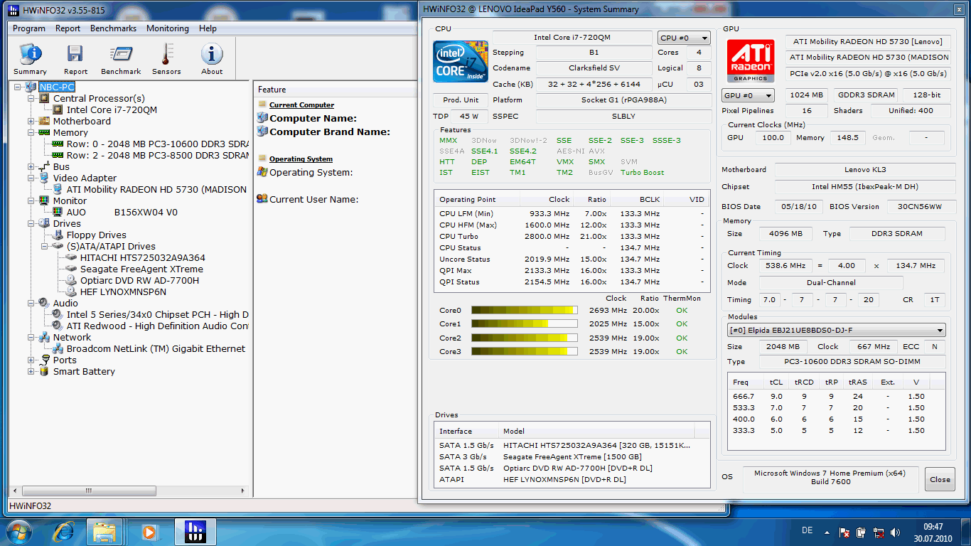This screenshot has width=971, height=546.
Task: Click the Close button in System Summary
Action: (x=940, y=479)
